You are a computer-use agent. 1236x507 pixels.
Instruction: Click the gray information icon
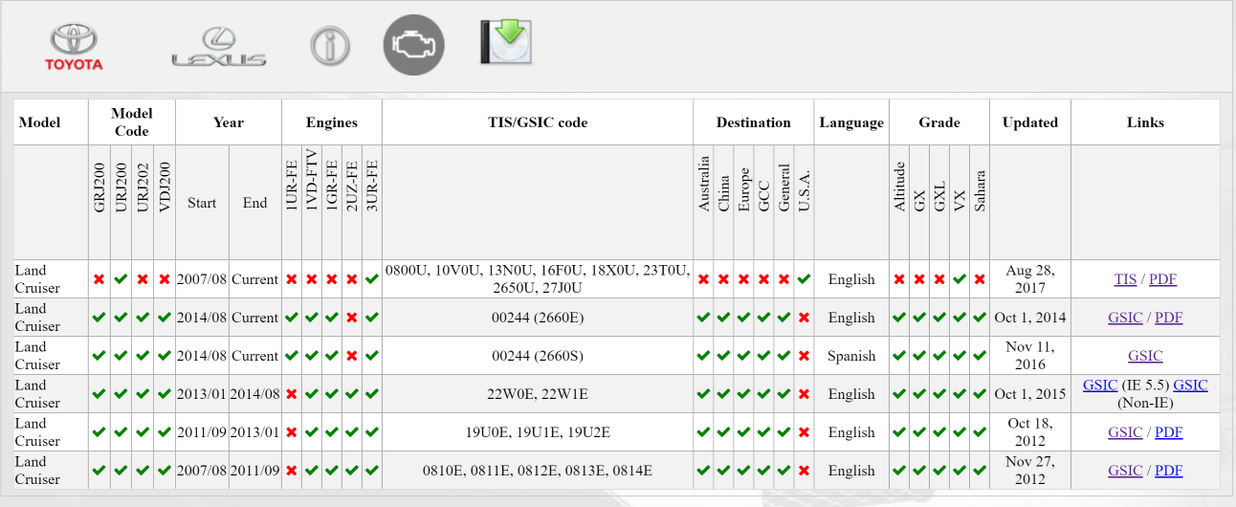[330, 46]
